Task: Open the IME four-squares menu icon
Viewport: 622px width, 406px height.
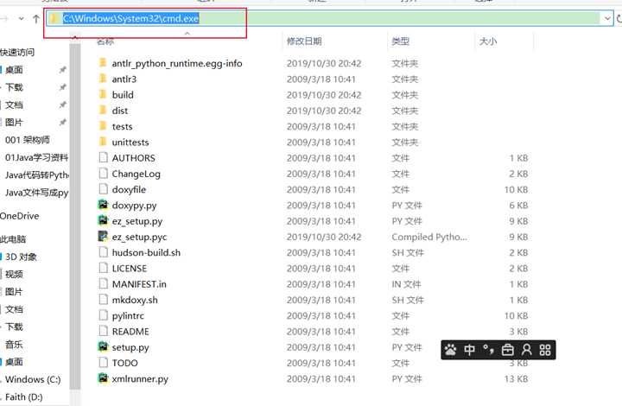Action: (x=545, y=350)
